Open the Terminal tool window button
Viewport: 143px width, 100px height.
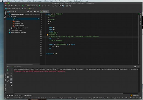coord(28,96)
